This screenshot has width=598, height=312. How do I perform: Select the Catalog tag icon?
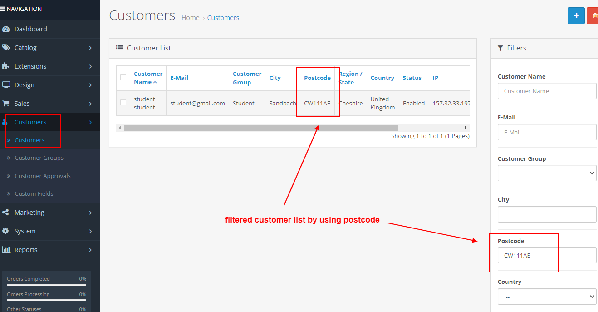click(x=5, y=47)
